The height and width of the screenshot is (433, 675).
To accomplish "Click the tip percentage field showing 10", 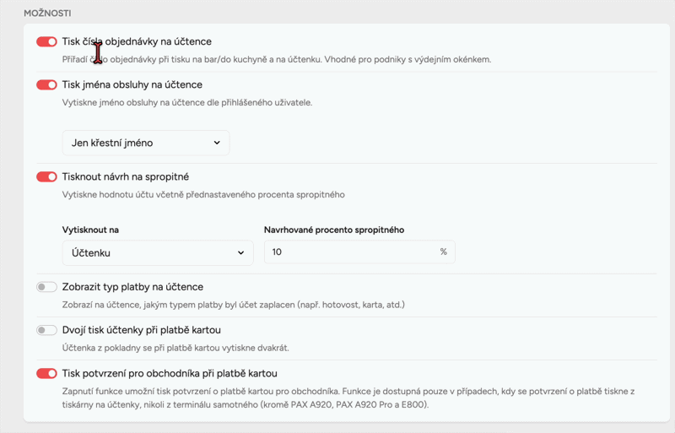I will [350, 252].
